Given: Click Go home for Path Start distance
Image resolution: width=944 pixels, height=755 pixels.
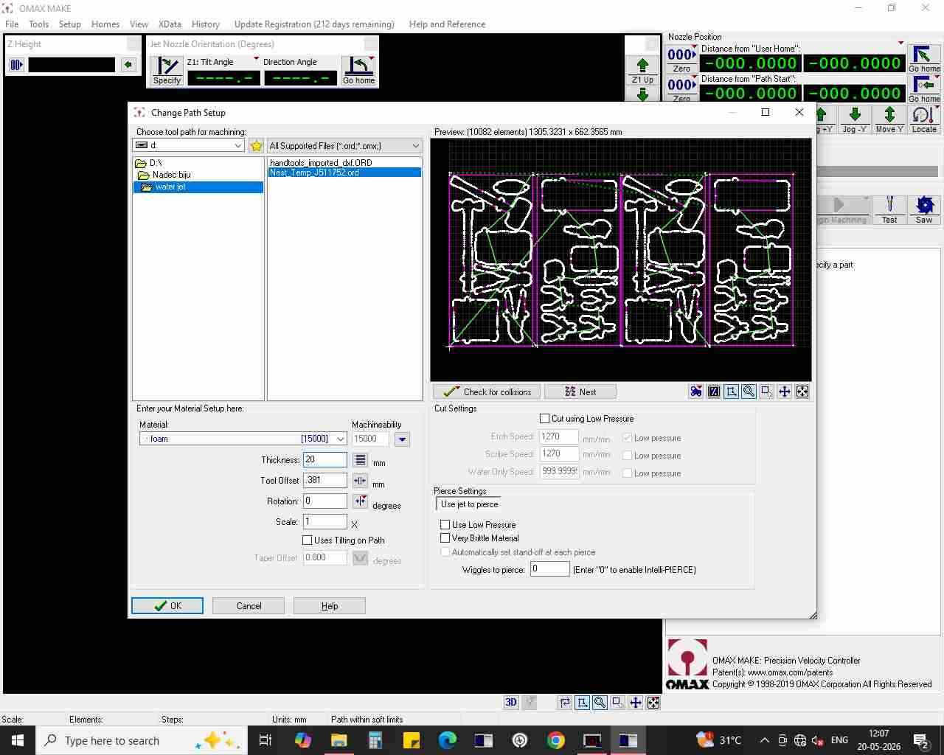Looking at the screenshot, I should pyautogui.click(x=924, y=89).
